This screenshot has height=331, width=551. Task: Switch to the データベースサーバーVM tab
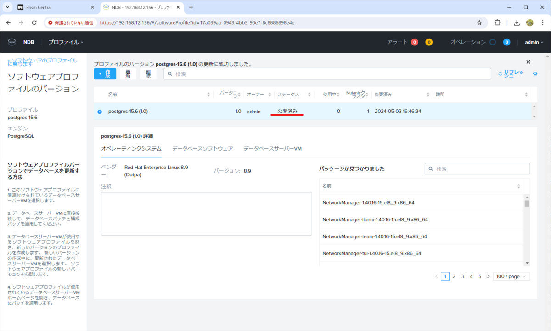[272, 148]
